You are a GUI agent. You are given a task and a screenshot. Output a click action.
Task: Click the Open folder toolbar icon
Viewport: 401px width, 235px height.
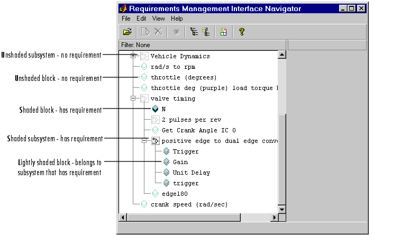pyautogui.click(x=127, y=32)
